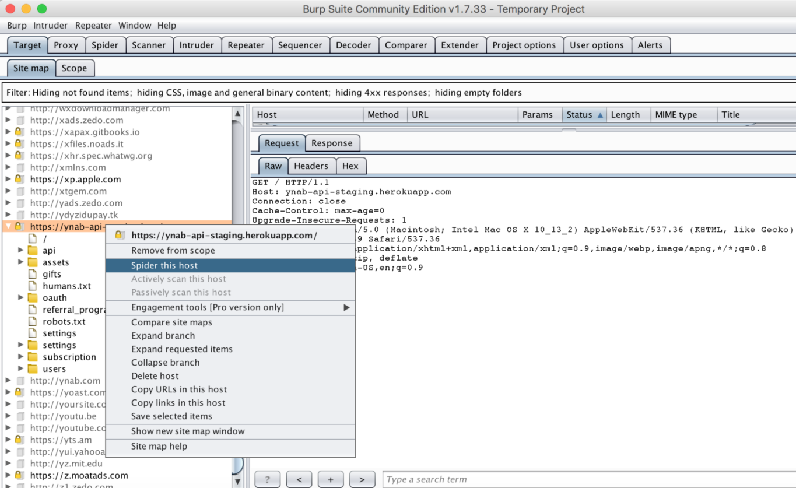Click the help question mark button

coord(268,479)
